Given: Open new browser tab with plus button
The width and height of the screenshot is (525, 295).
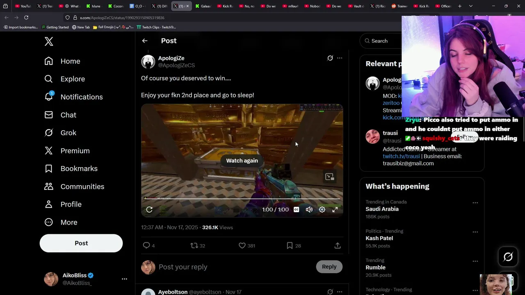Looking at the screenshot, I should point(460,6).
